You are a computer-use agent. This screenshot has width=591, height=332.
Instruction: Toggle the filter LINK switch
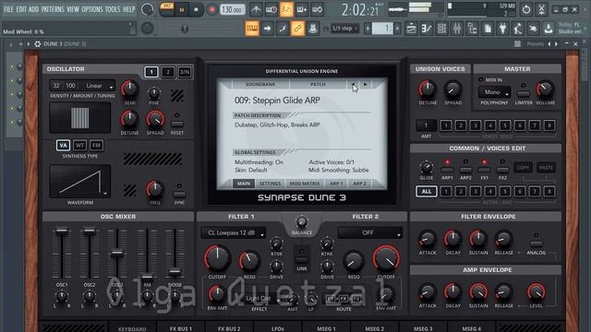(x=302, y=260)
